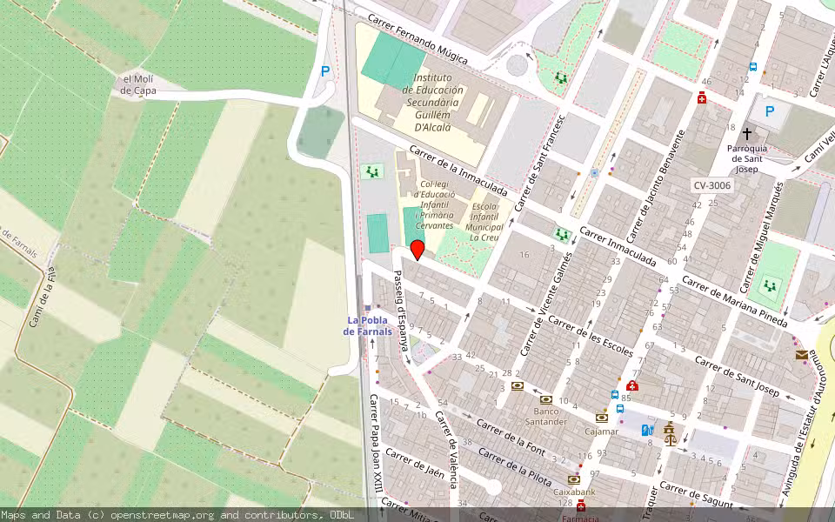Click the Carrer de Mariana Pineda label
The width and height of the screenshot is (835, 522).
point(734,302)
